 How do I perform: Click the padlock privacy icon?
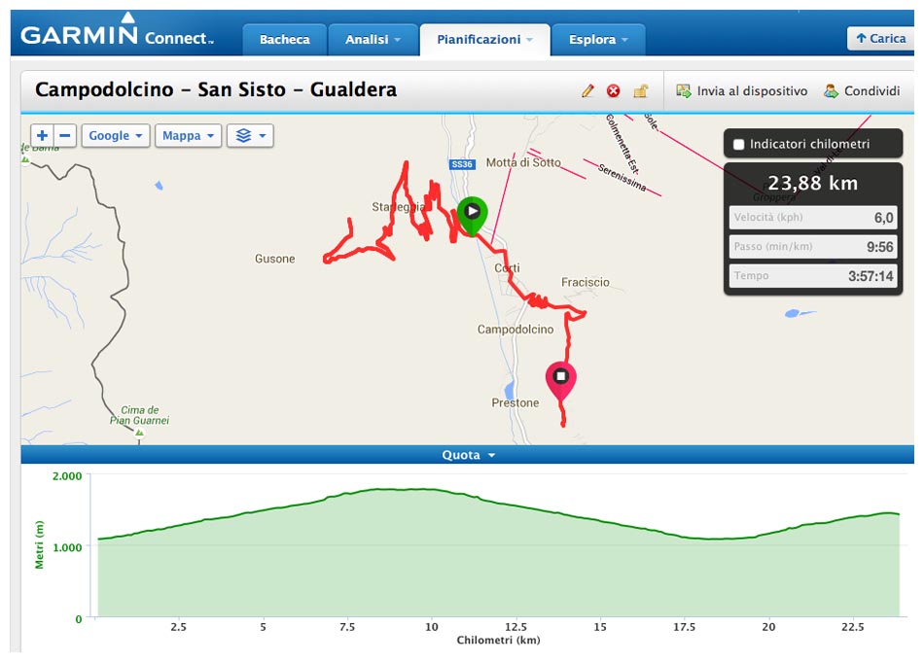[x=641, y=90]
